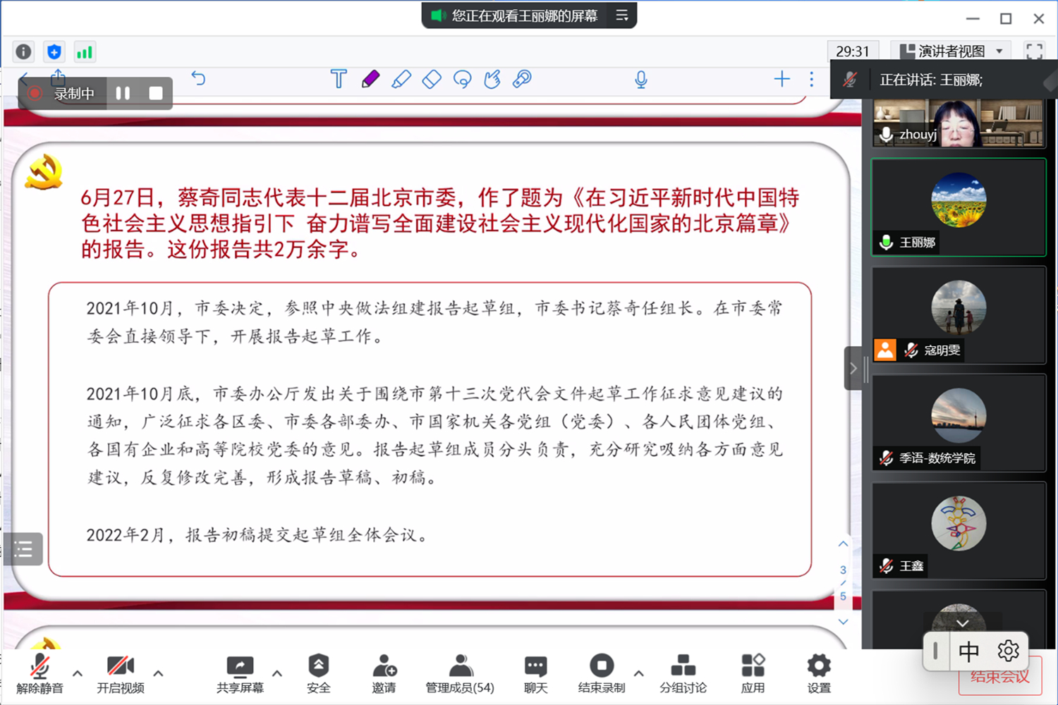Click the 邀请 invite button
The height and width of the screenshot is (705, 1058).
[384, 673]
